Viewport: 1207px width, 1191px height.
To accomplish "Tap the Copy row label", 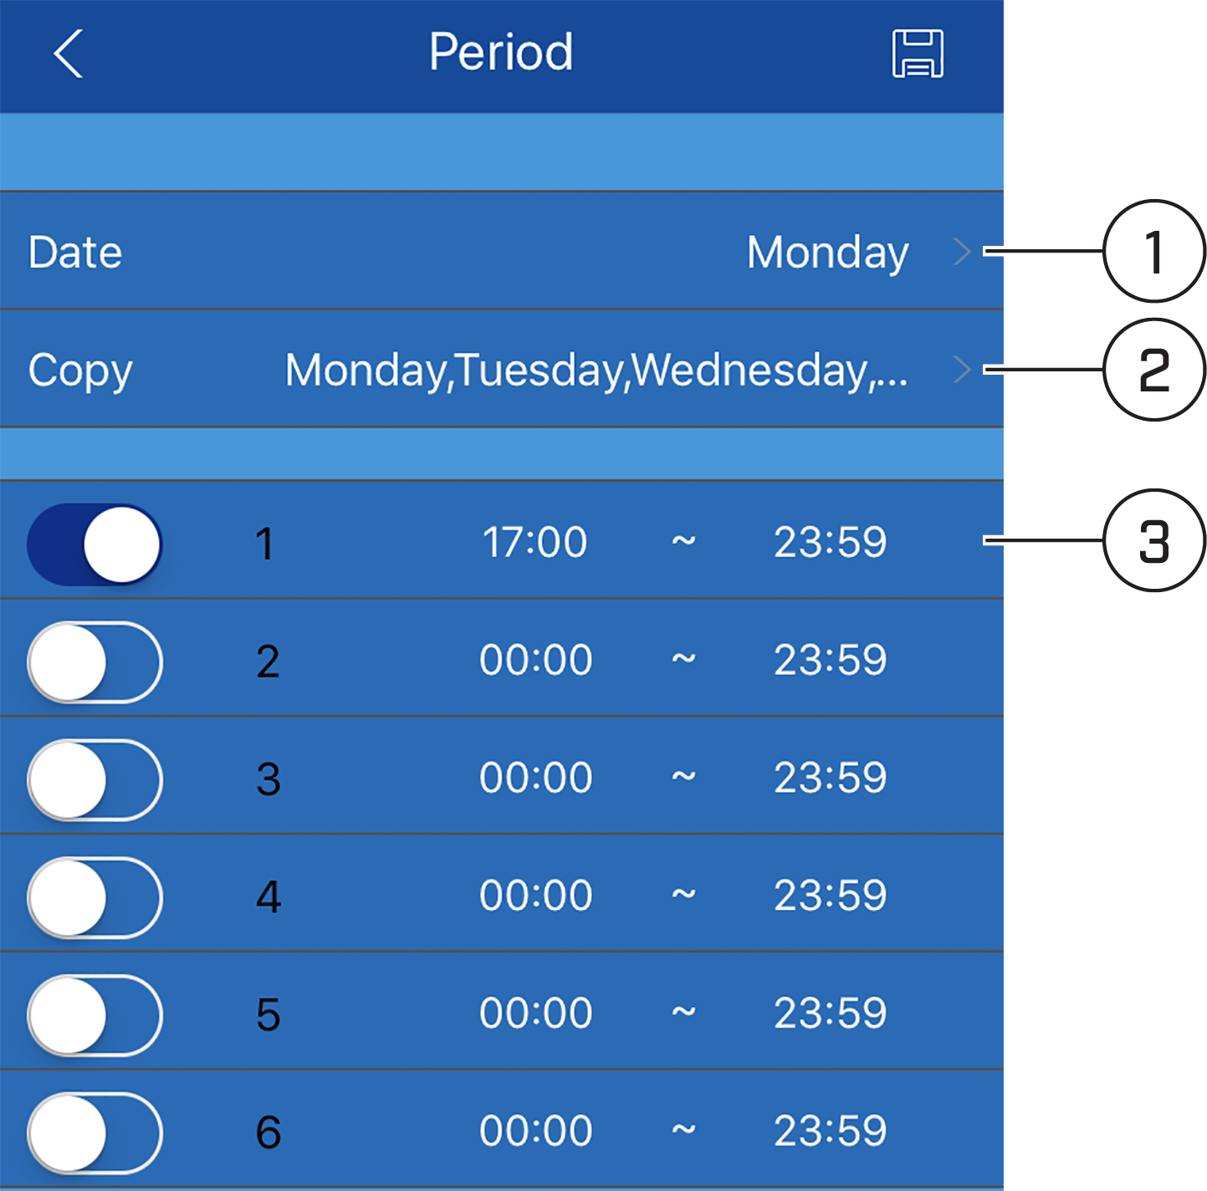I will click(x=80, y=371).
